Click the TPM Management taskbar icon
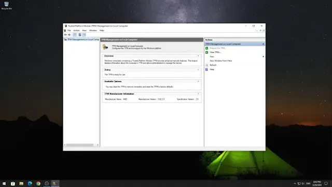 pyautogui.click(x=55, y=183)
